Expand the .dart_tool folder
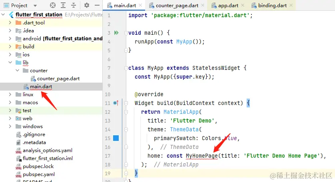Image resolution: width=335 pixels, height=182 pixels. 10,23
